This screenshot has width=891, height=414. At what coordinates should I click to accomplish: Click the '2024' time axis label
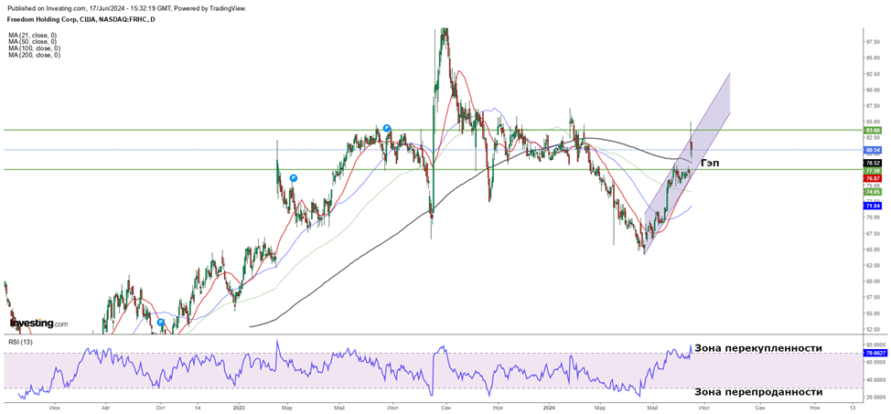549,408
